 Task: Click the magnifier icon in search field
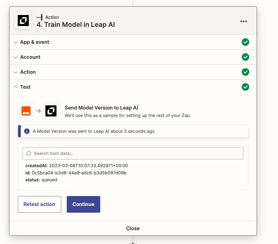click(29, 153)
